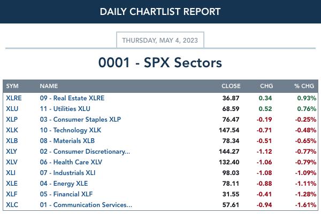Open 06 - Health Care XLV chart
This screenshot has width=321, height=214.
pos(71,162)
